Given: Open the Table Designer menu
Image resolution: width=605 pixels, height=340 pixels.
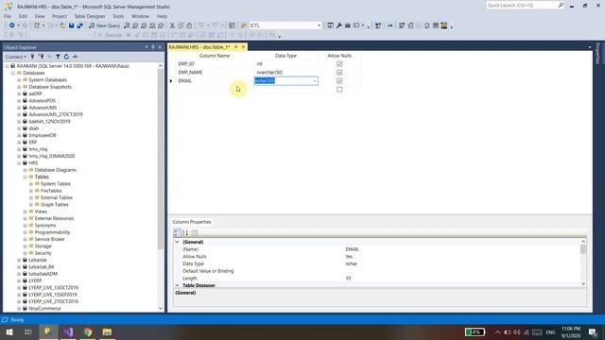Looking at the screenshot, I should click(x=90, y=16).
